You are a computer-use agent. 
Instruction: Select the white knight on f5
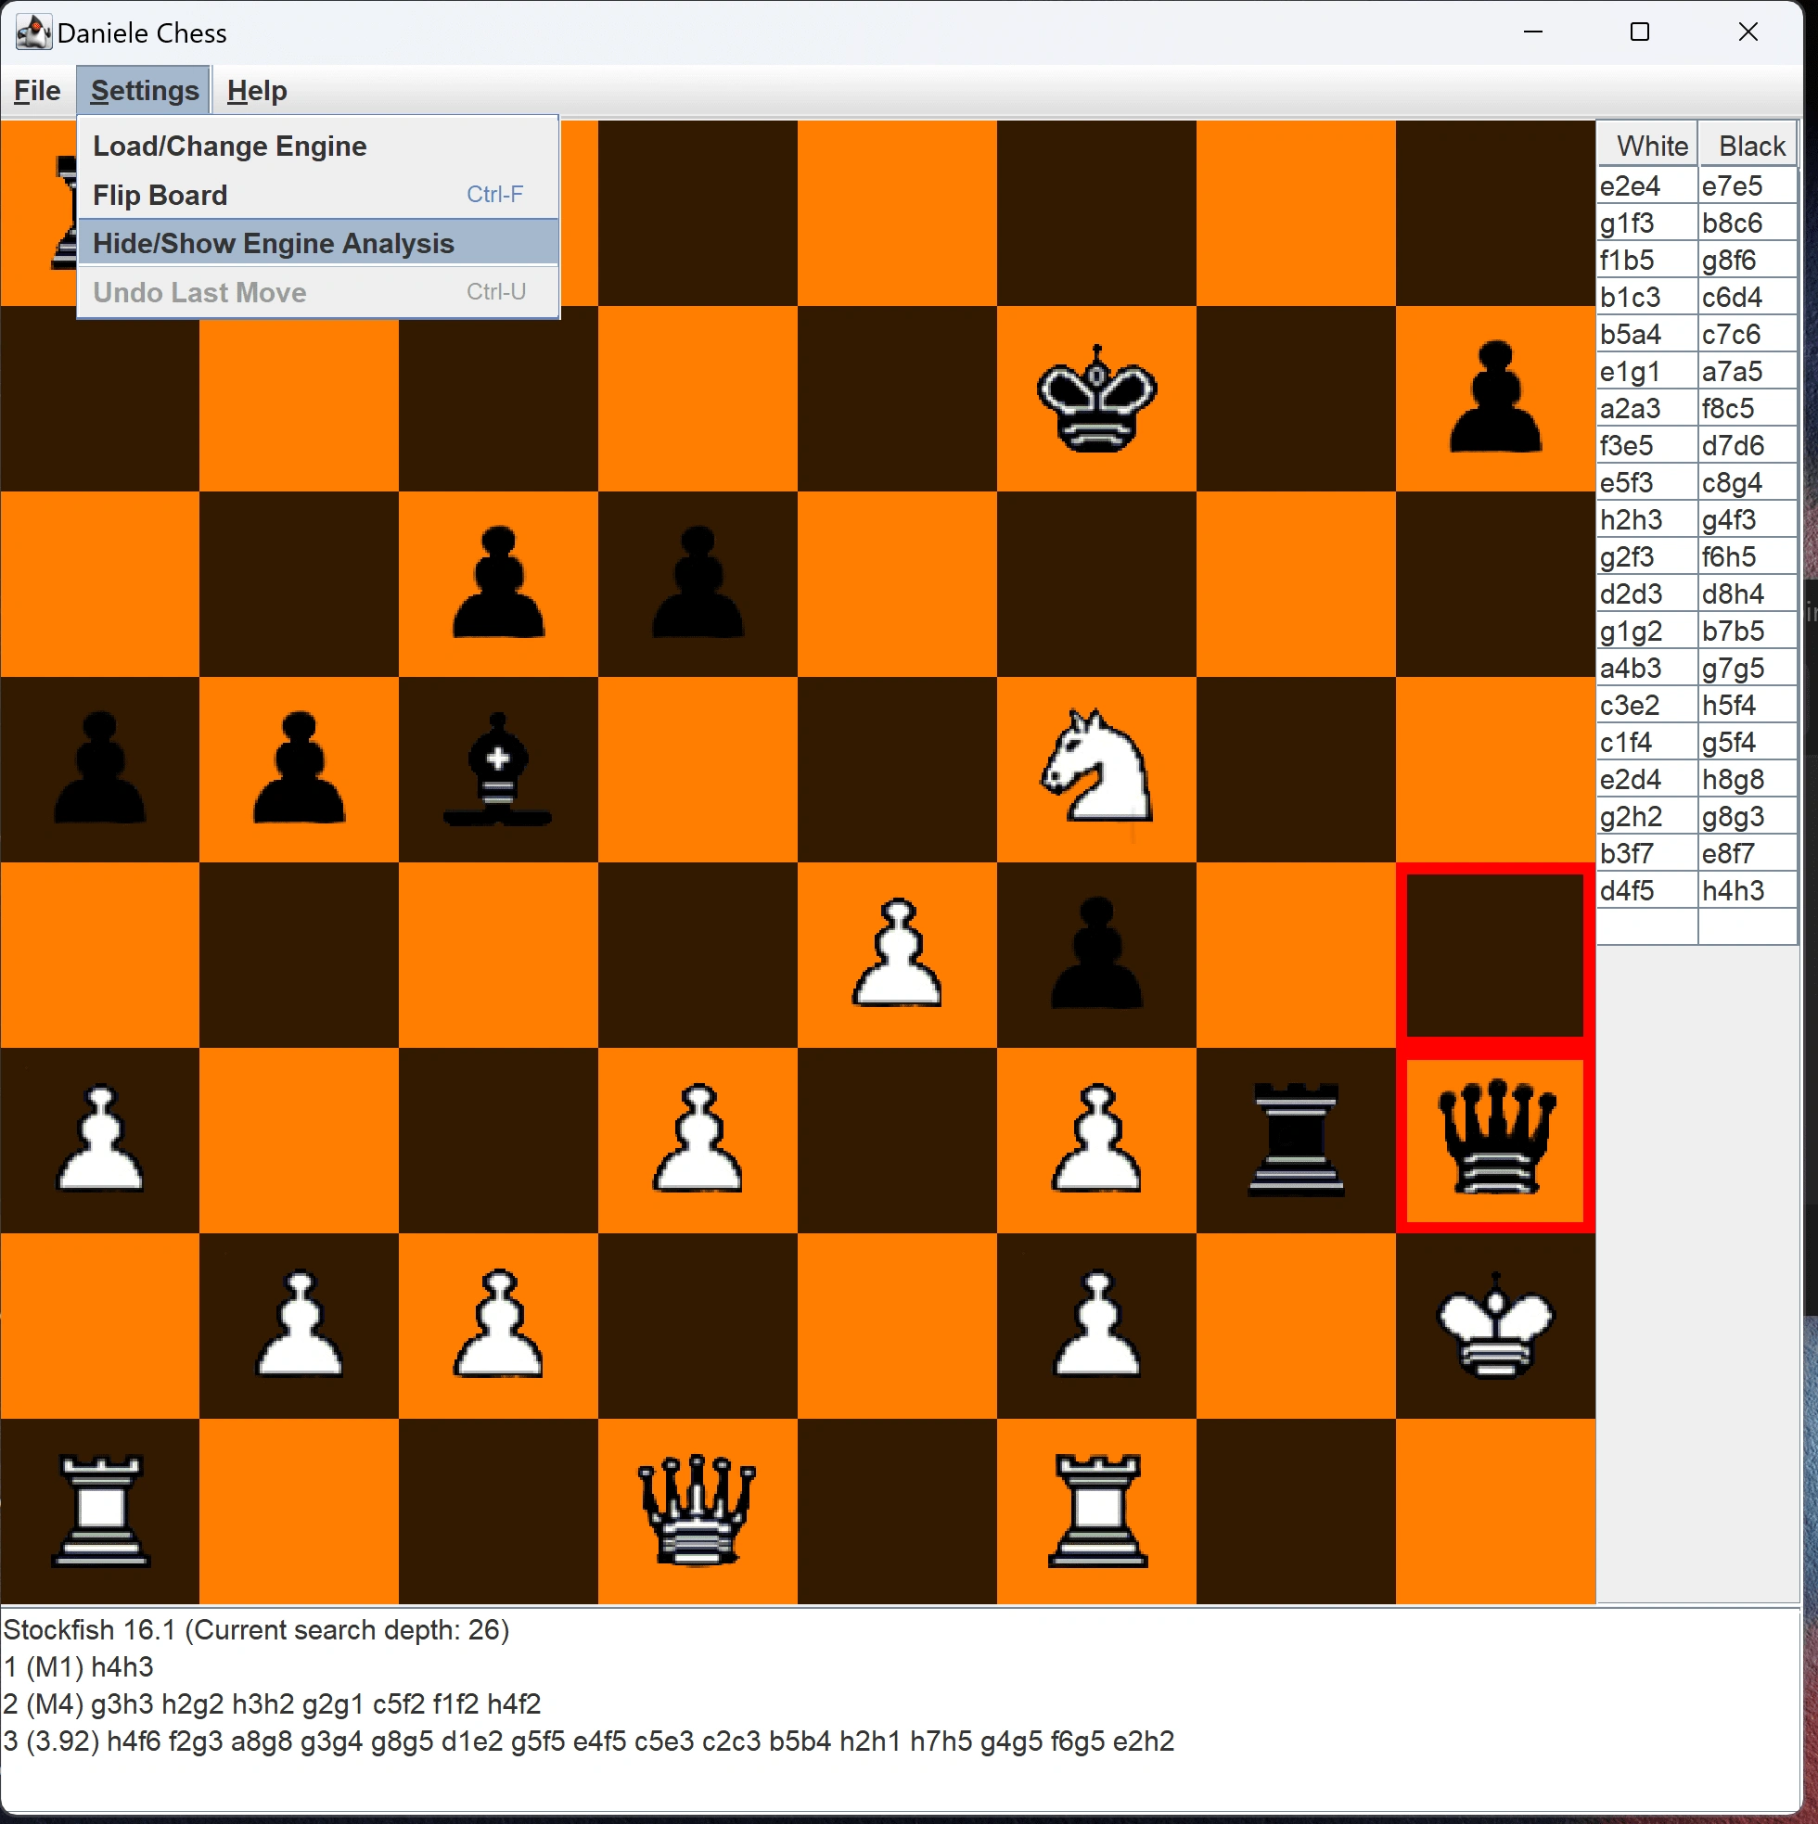pos(1096,767)
